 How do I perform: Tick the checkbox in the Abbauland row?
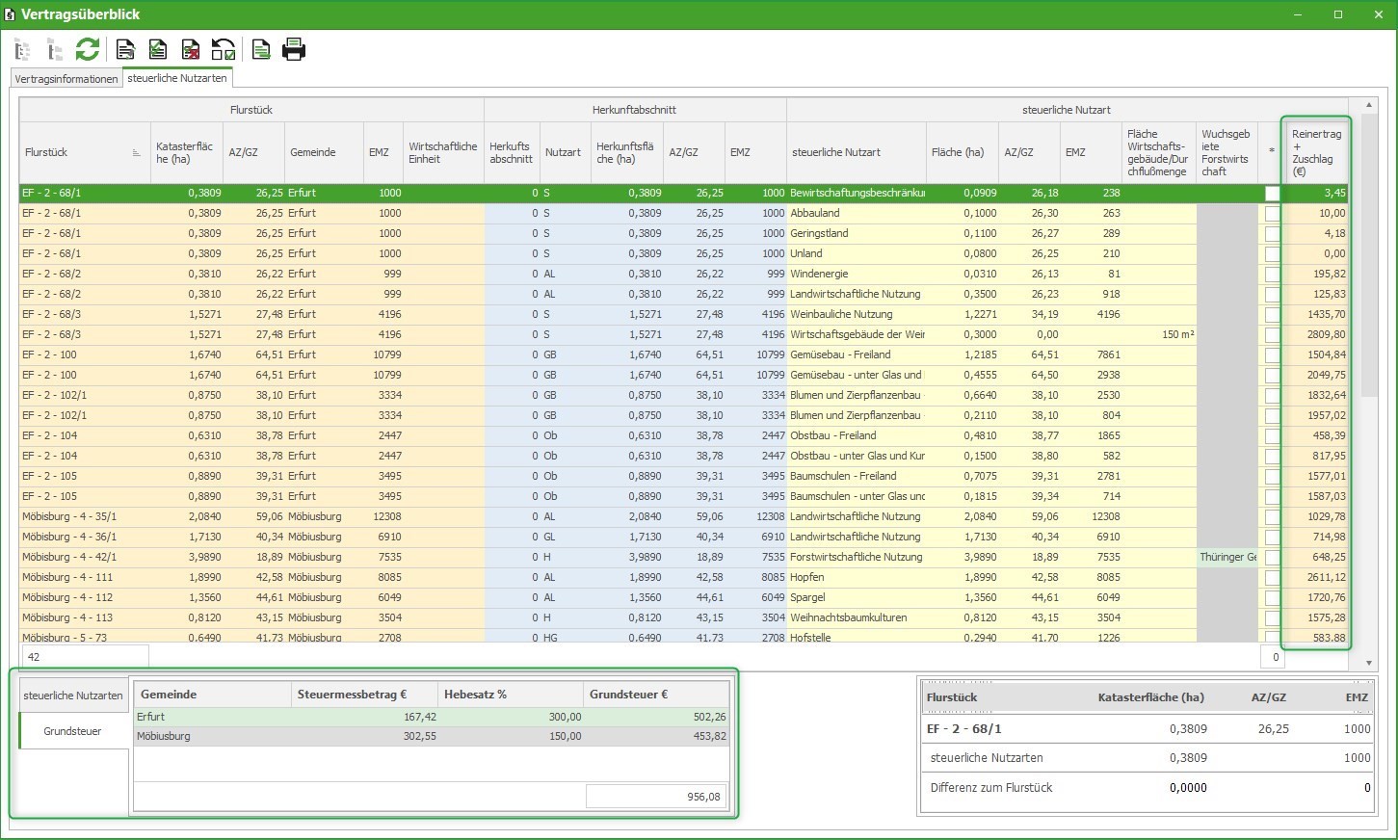click(1272, 214)
